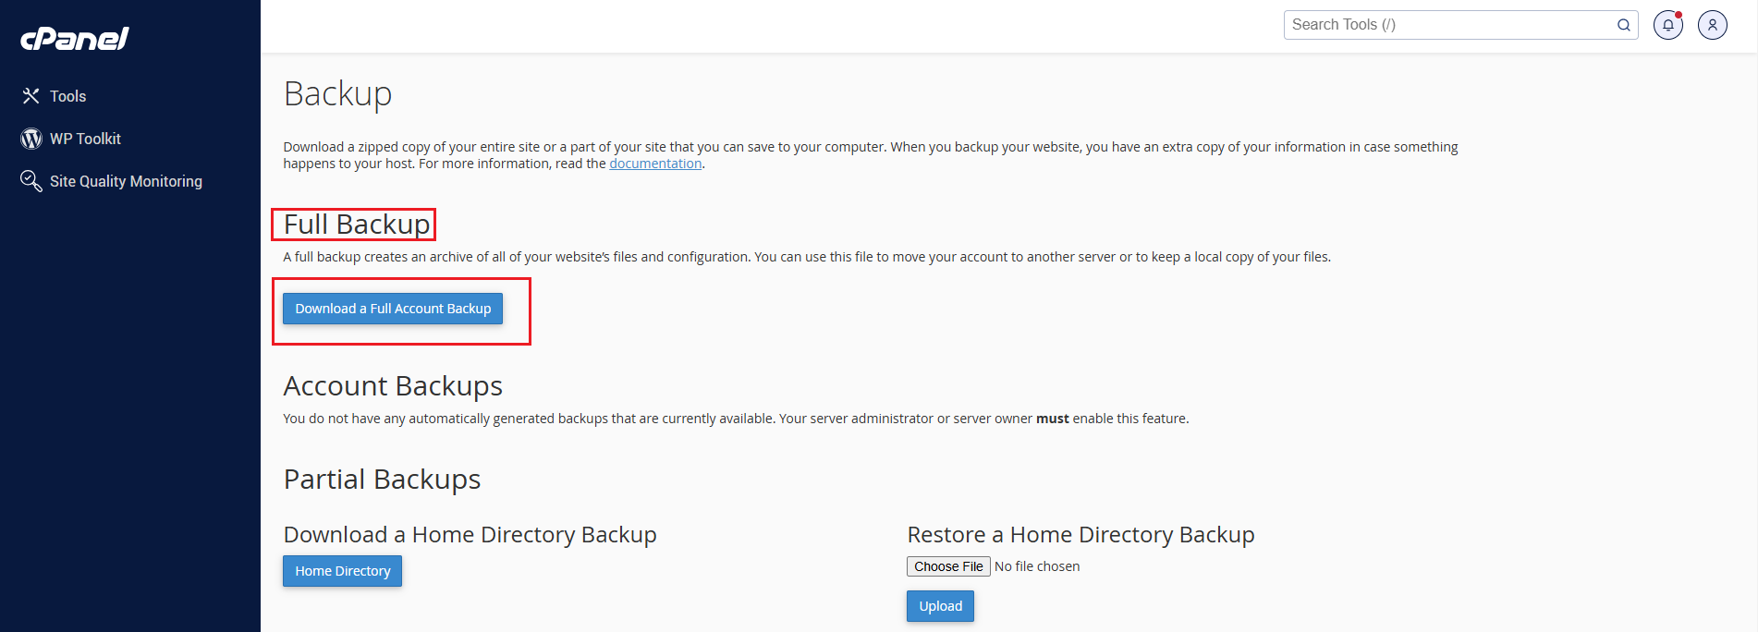Select Site Quality Monitoring text label
The image size is (1758, 632).
coord(126,181)
